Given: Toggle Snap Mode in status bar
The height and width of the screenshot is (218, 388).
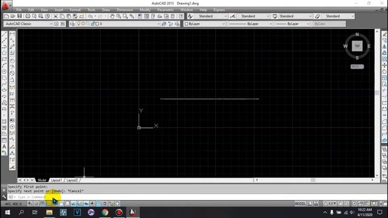Looking at the screenshot, I should tap(36, 203).
